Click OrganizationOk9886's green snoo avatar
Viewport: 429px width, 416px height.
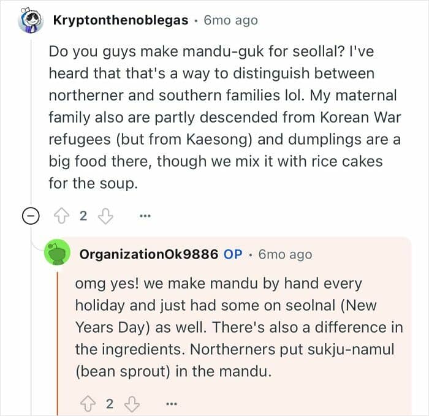[58, 252]
